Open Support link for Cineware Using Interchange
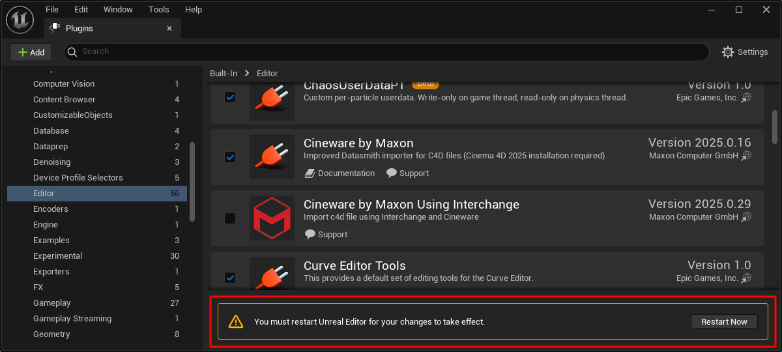The width and height of the screenshot is (782, 352). 326,235
